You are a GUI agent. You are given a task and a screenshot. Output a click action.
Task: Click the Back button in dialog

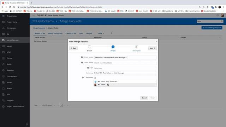point(73,48)
